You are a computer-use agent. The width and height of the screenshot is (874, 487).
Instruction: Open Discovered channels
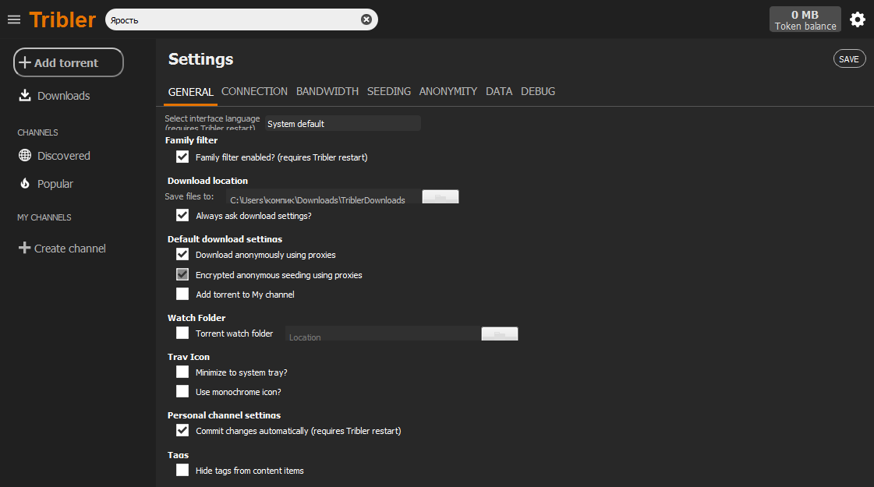(x=64, y=156)
